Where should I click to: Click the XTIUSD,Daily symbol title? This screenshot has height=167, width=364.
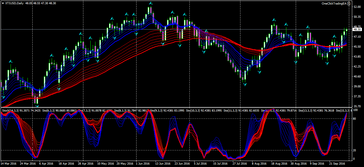point(14,3)
